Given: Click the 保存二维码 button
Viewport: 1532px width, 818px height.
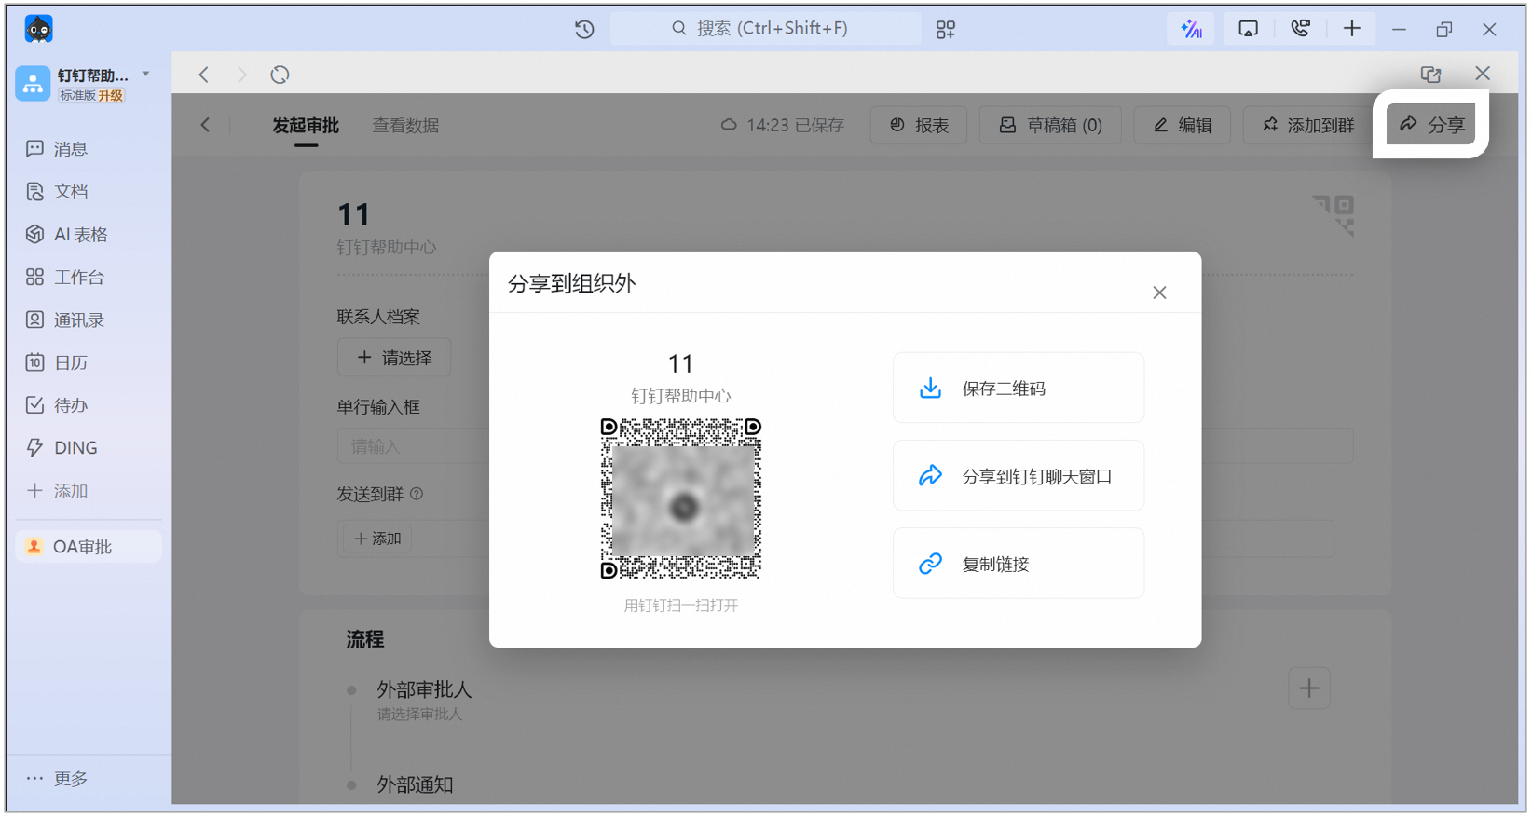Looking at the screenshot, I should (x=1019, y=388).
